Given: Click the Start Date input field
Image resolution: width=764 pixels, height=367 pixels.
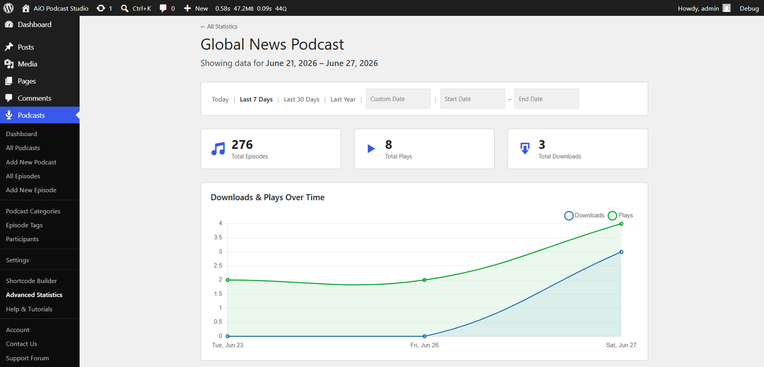Looking at the screenshot, I should coord(472,99).
